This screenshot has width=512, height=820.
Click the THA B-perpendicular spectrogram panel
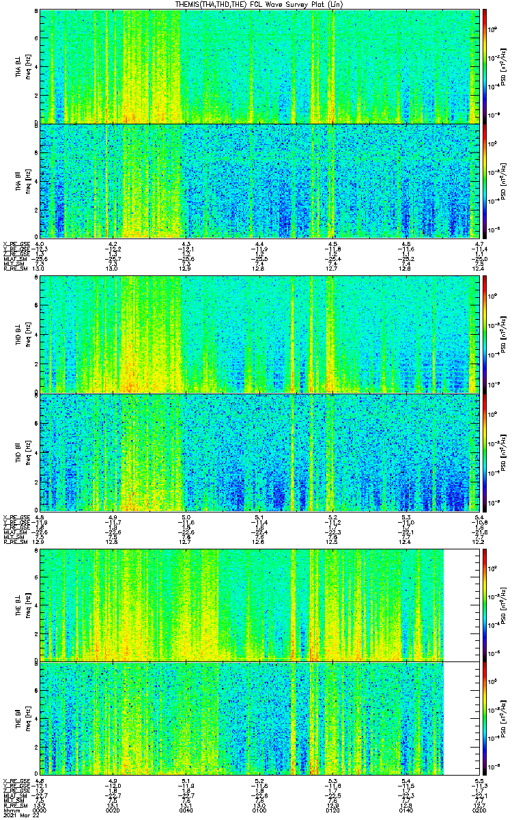click(259, 66)
